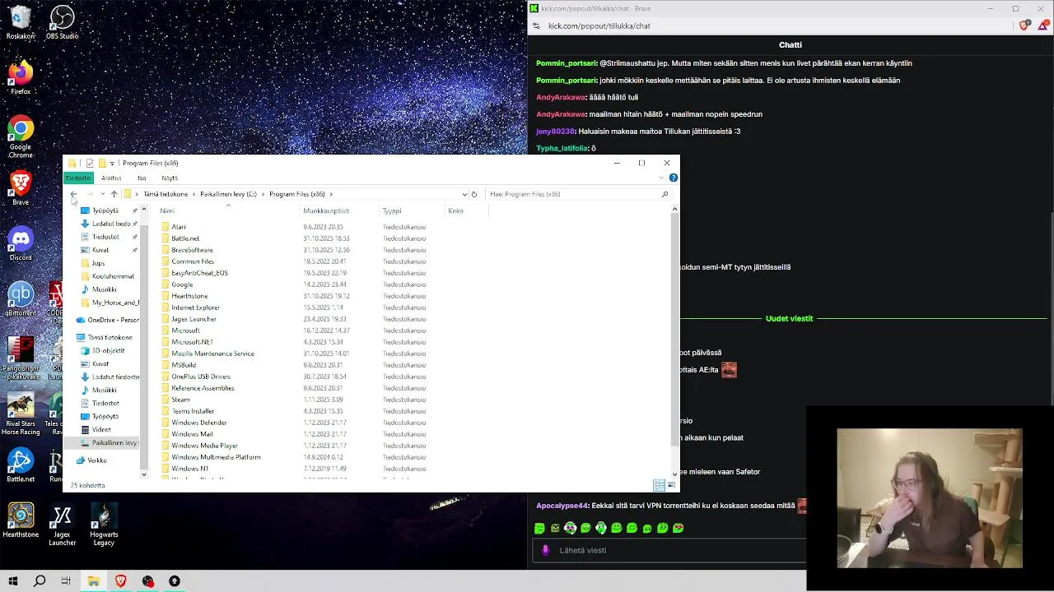Screen dimensions: 1054x592
Task: Open the recent locations dropdown arrow
Action: (x=102, y=194)
